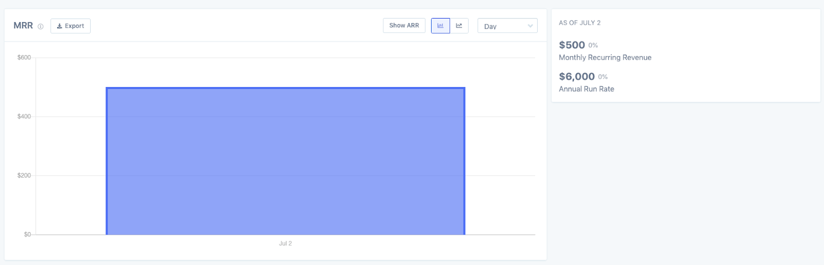Viewport: 824px width, 265px height.
Task: Click the $400 y-axis gridline label
Action: [24, 117]
